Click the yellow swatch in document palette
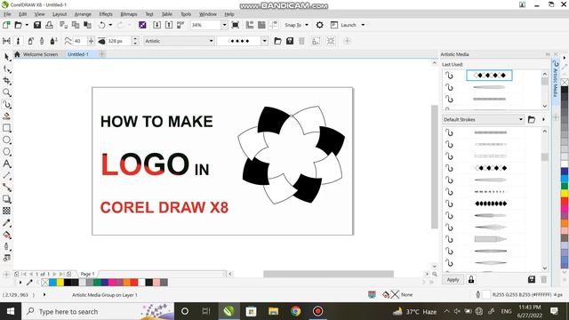This screenshot has height=320, width=569. coord(60,283)
